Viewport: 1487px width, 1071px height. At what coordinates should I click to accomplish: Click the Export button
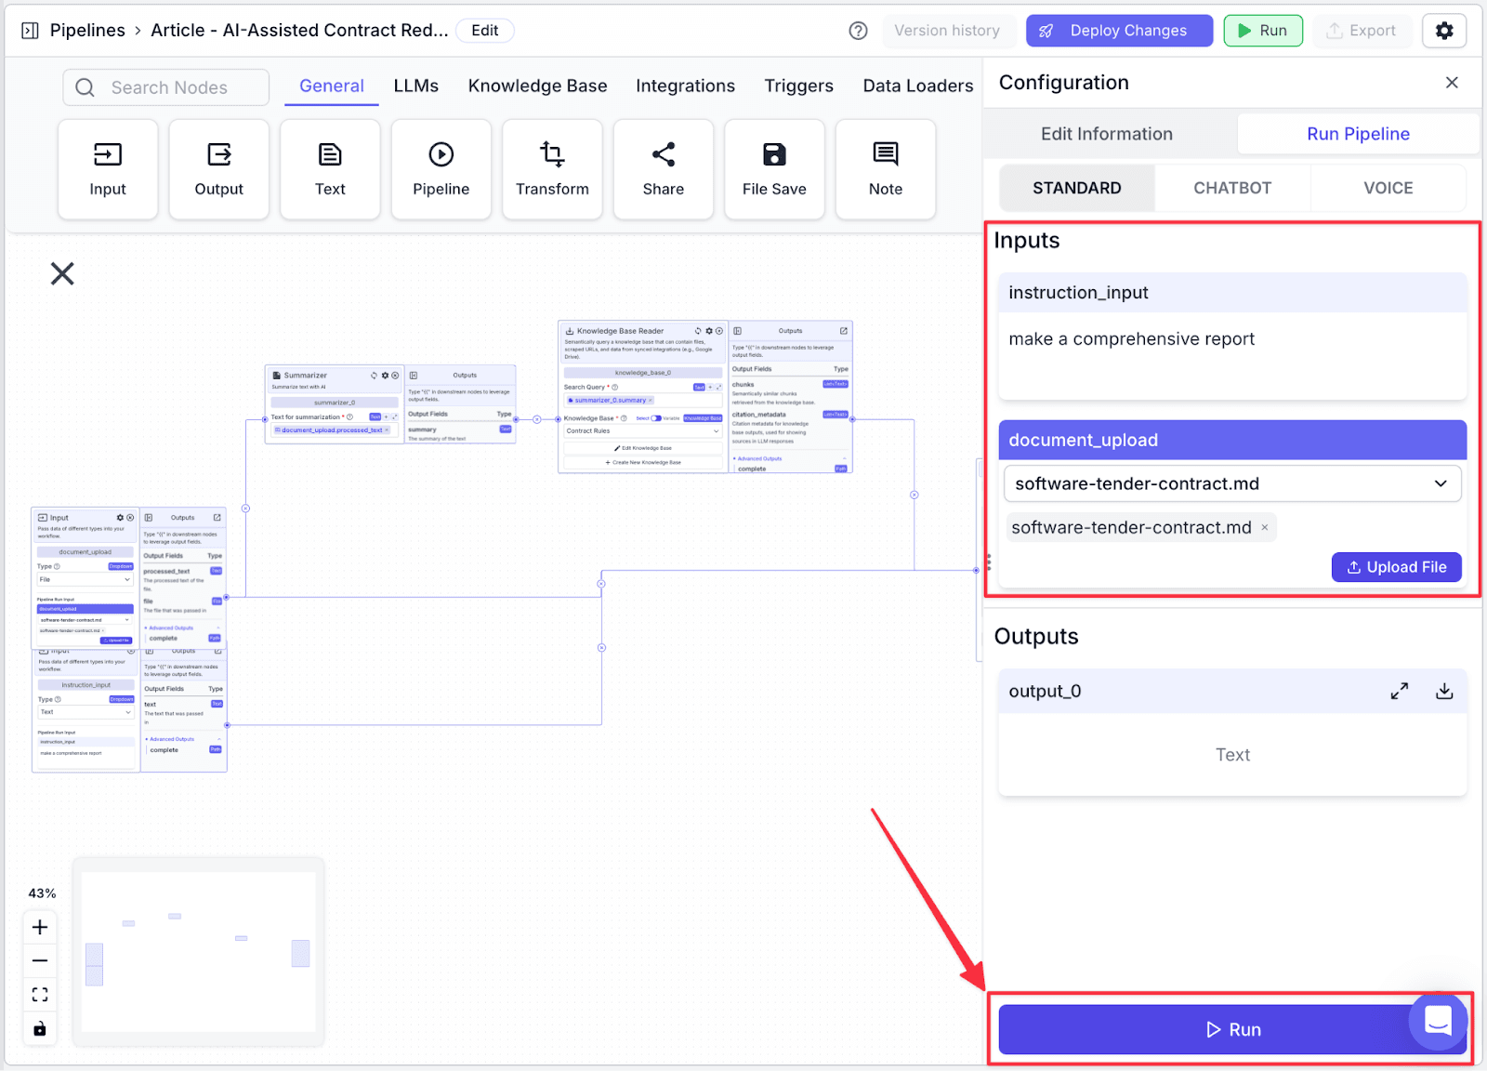(1362, 31)
